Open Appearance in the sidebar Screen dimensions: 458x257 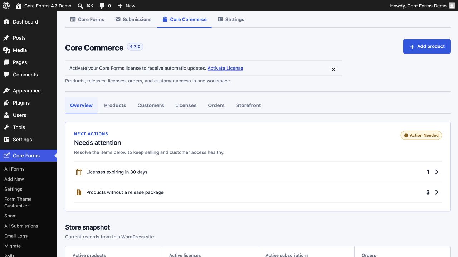(29, 91)
